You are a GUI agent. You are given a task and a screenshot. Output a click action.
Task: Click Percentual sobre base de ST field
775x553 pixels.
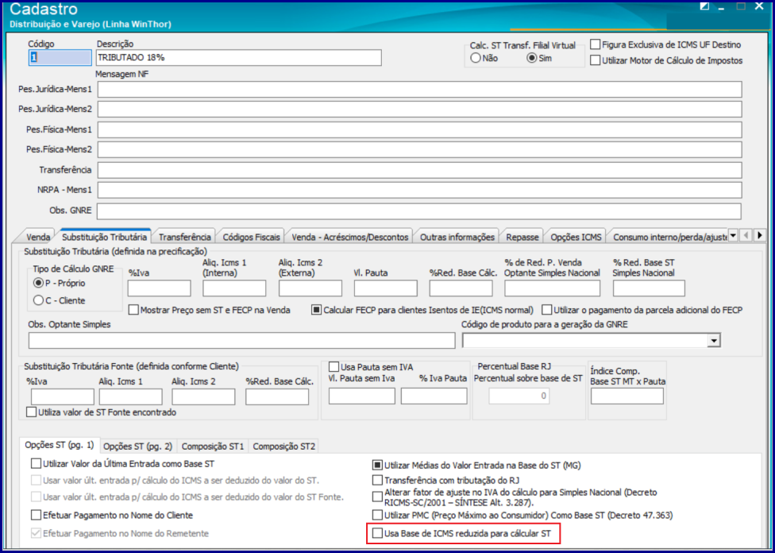[x=519, y=396]
